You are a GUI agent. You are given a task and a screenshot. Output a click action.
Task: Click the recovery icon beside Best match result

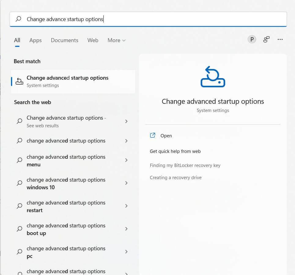tap(19, 81)
